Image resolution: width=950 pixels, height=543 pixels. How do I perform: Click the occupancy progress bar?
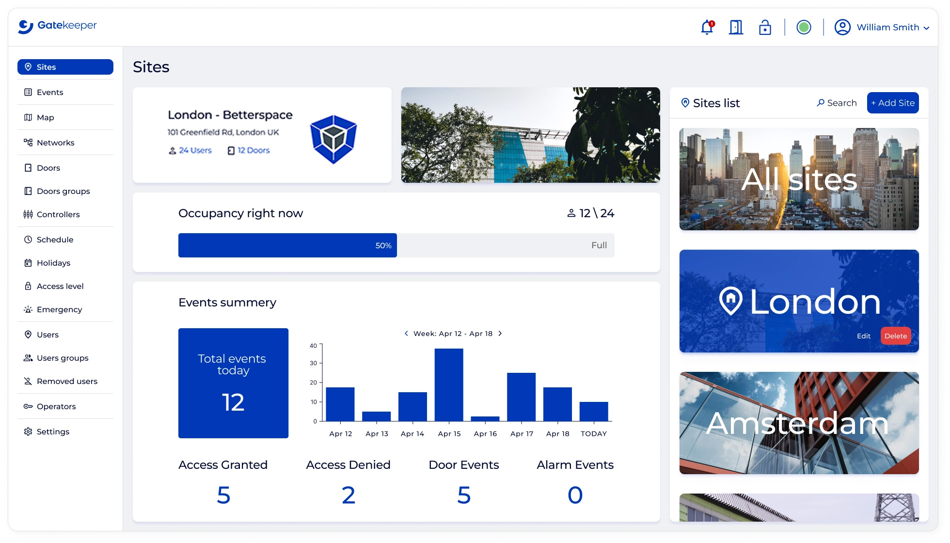tap(396, 245)
